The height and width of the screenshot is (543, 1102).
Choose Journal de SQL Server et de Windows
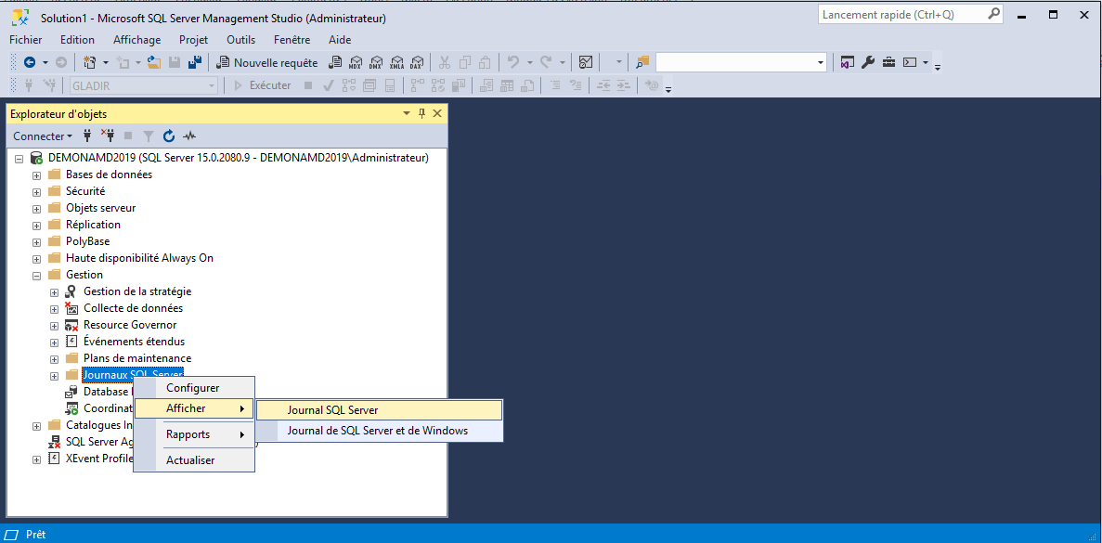tap(380, 431)
